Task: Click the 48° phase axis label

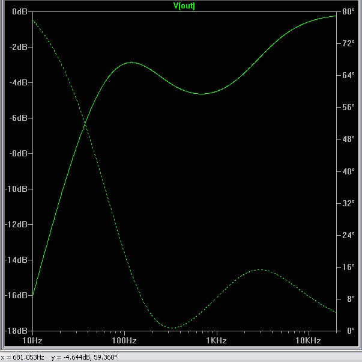Action: tap(348, 140)
